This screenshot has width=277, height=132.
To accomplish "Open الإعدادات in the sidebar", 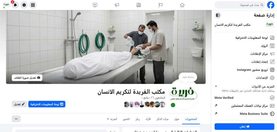I will 245,78.
